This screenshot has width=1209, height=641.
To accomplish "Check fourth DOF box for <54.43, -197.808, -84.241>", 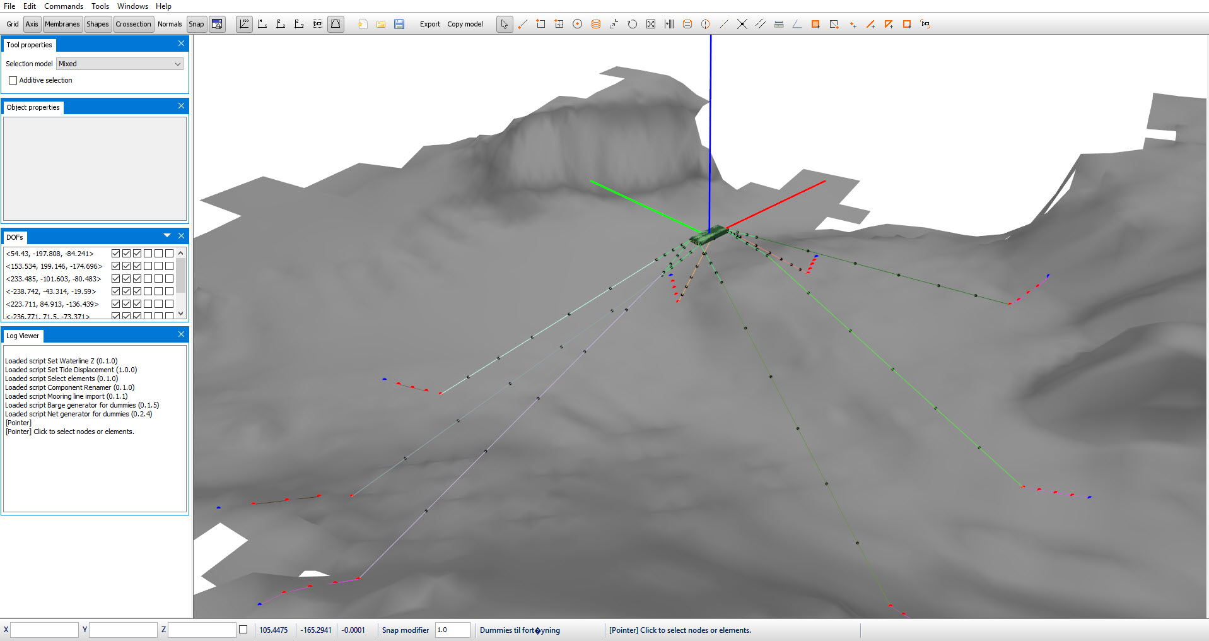I will (x=148, y=253).
